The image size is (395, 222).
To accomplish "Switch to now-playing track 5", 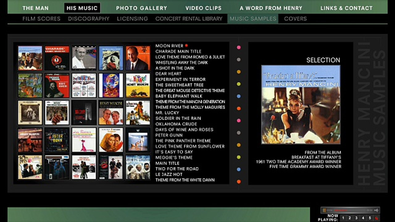I will pos(370,218).
